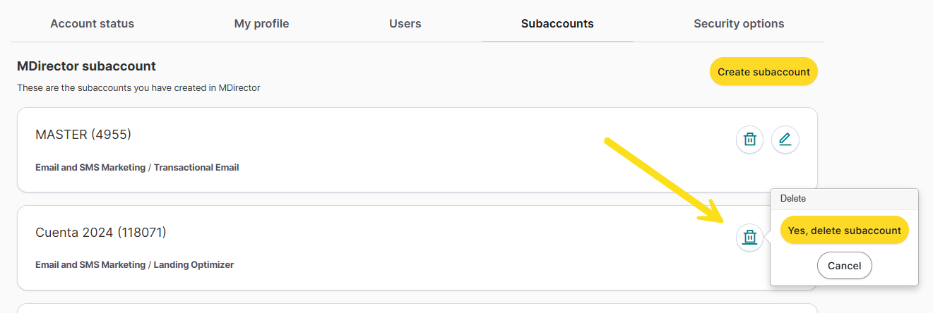
Task: Go to the Users tab
Action: pos(405,23)
